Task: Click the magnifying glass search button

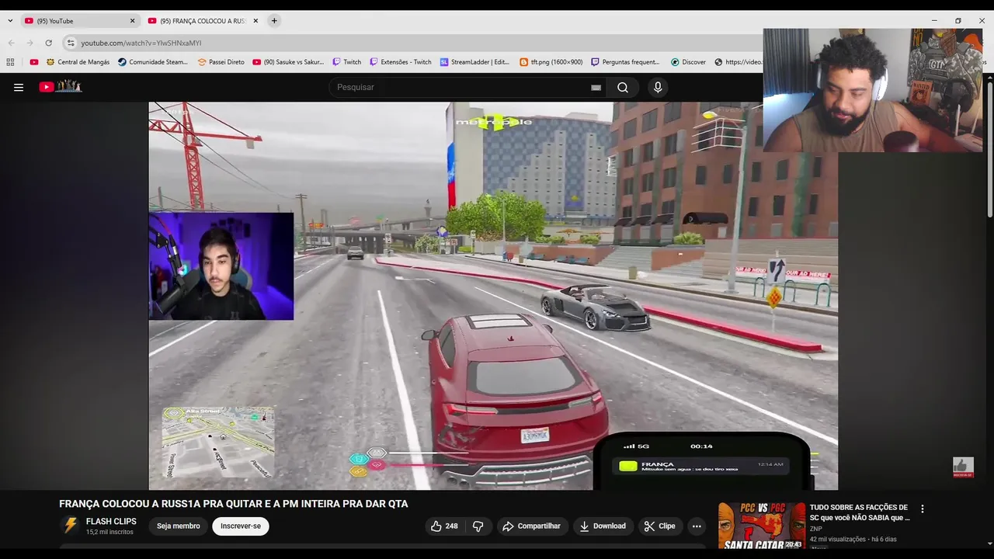Action: point(623,87)
